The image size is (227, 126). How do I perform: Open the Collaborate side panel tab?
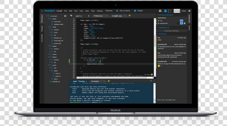[x=189, y=19]
